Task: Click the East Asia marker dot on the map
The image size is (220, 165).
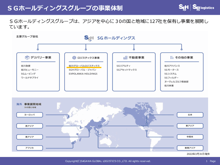Action: 99,126
